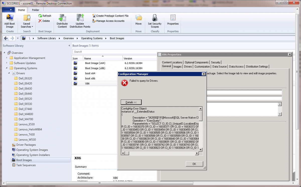Click the Properties ribbon icon
This screenshot has height=187, width=301.
(x=173, y=18)
